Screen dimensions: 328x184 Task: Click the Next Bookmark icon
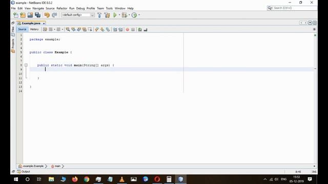coord(102,30)
